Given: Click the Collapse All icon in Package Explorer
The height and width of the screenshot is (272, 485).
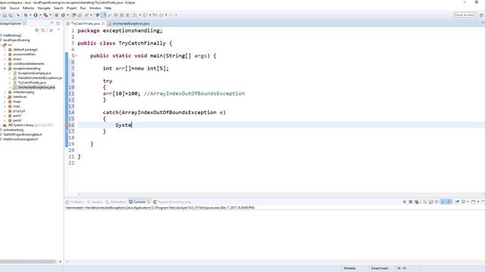Looking at the screenshot, I should (x=37, y=30).
